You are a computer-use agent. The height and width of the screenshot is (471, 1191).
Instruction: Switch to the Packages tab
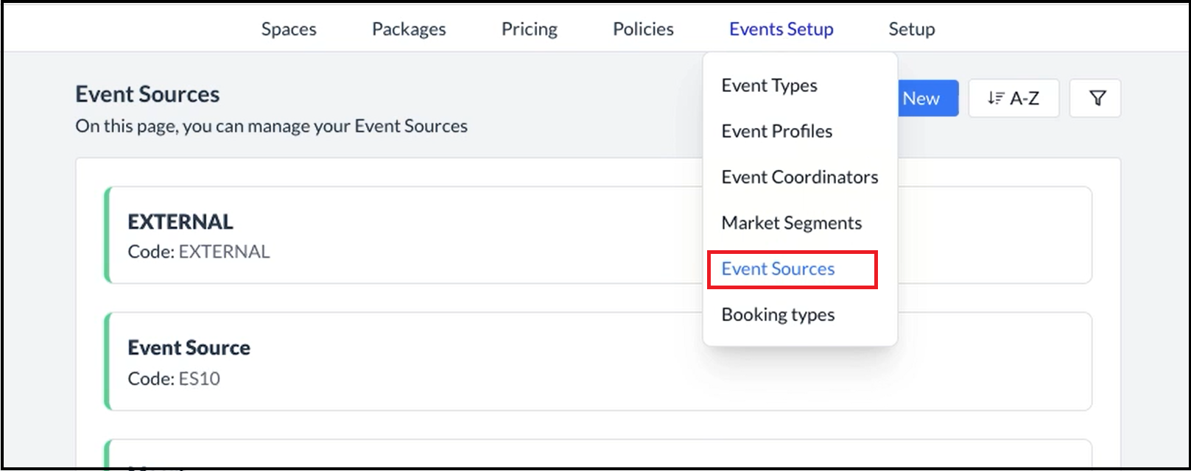(x=409, y=29)
